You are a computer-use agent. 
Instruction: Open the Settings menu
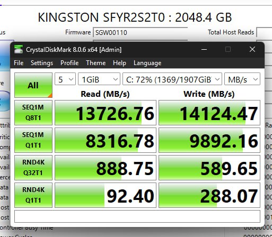(42, 63)
